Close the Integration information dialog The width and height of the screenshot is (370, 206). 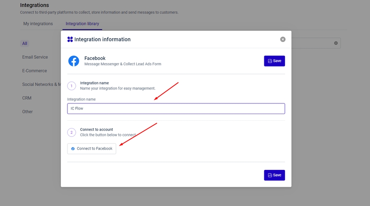click(x=283, y=39)
